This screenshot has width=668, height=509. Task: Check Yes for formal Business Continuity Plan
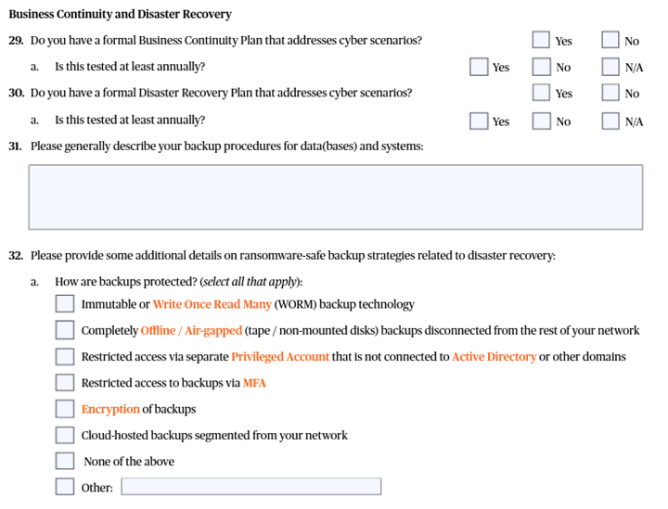[x=541, y=40]
